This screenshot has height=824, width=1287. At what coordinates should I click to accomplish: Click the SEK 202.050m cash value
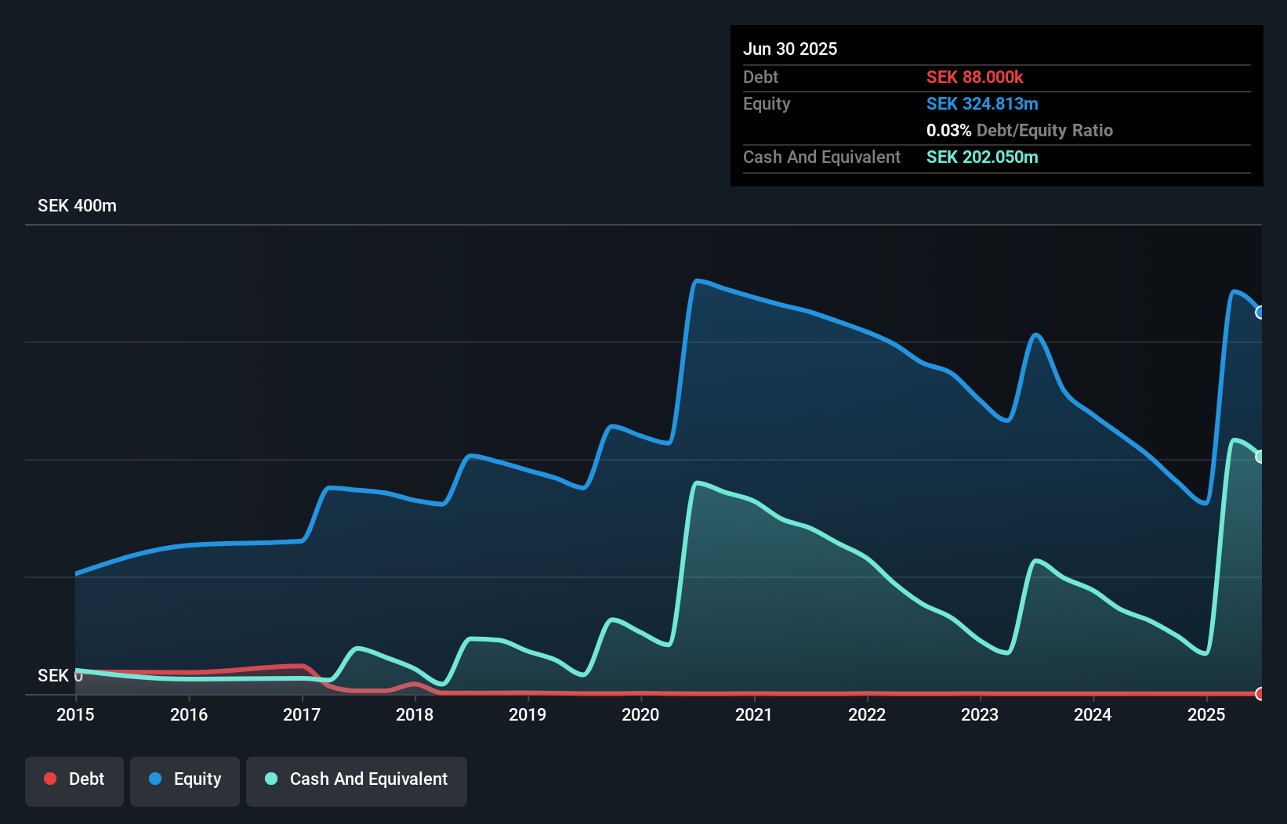(x=982, y=157)
